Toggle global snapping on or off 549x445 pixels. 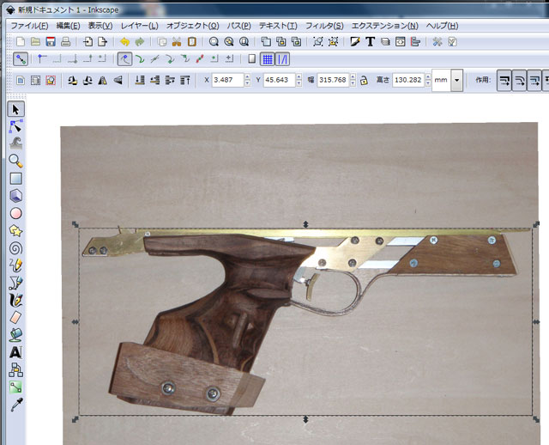pos(21,59)
